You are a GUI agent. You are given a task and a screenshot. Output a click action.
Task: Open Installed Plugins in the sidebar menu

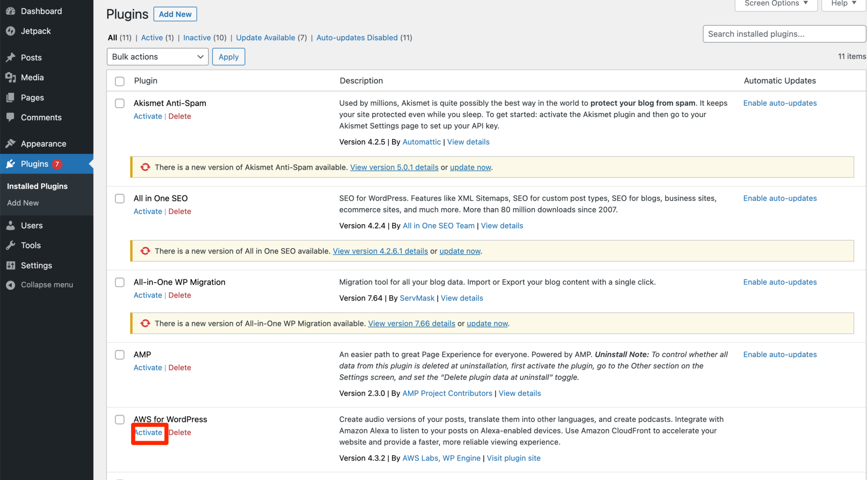[37, 186]
